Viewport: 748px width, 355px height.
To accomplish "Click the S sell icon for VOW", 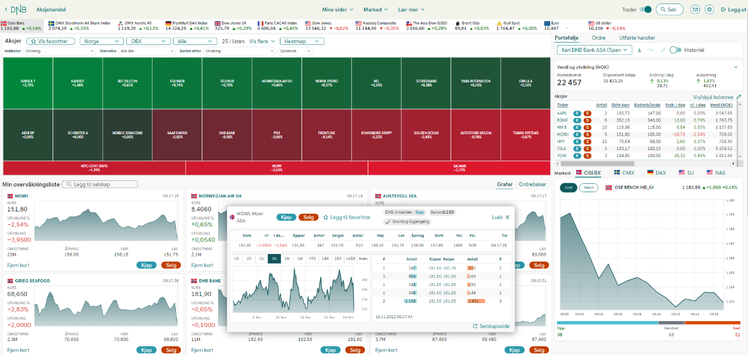I will point(587,155).
